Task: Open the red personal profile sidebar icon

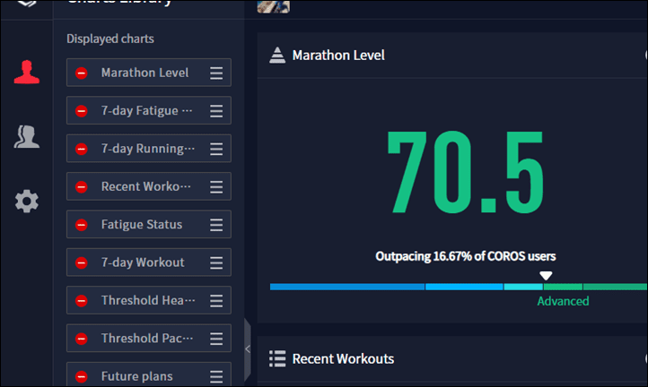Action: point(26,73)
